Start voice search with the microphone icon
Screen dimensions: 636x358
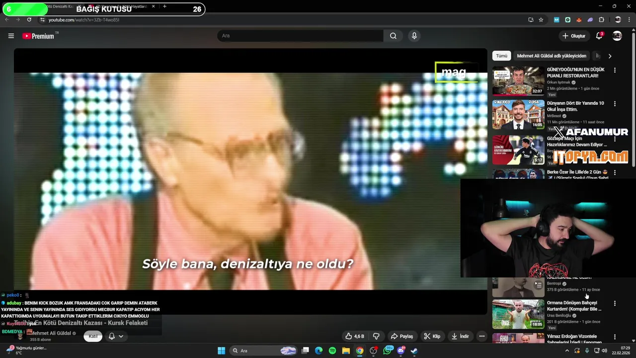click(x=414, y=36)
